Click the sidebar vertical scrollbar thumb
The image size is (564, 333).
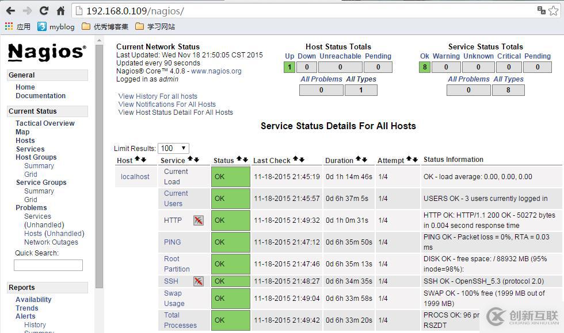(x=99, y=166)
